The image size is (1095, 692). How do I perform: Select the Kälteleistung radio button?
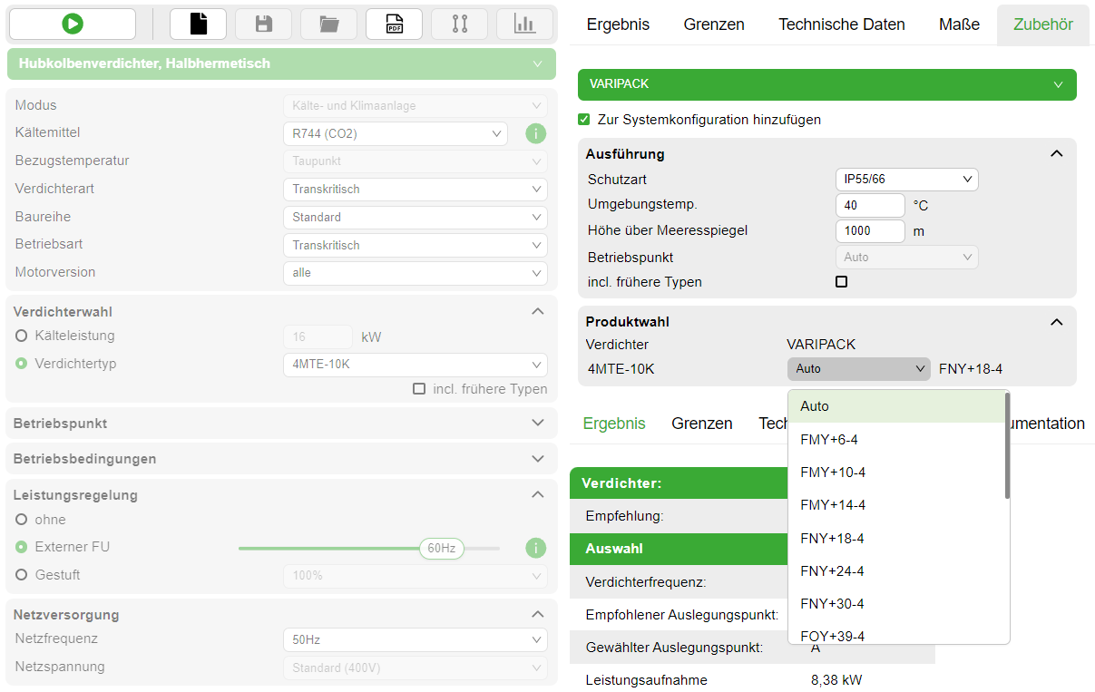pos(20,335)
